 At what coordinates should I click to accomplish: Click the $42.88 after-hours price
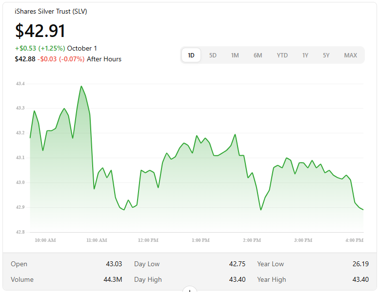25,59
